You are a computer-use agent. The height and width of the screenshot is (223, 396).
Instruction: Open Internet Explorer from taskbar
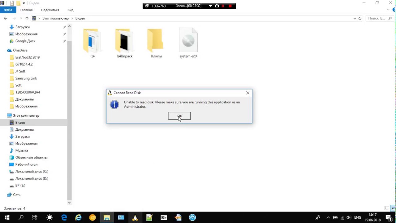tap(78, 217)
